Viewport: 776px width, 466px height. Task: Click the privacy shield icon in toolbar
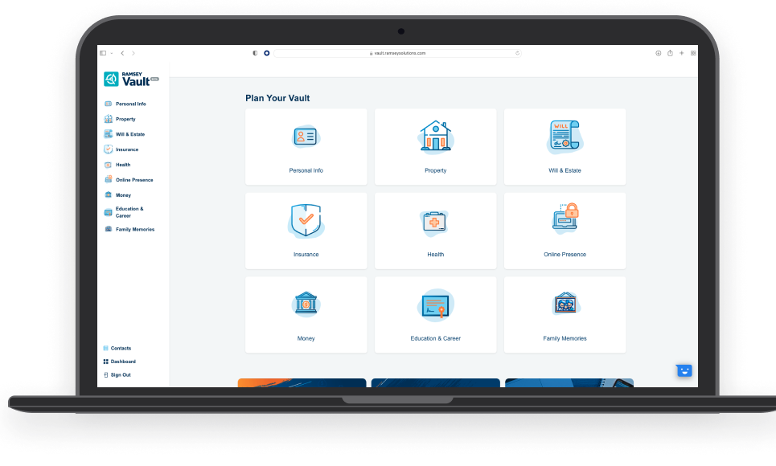[255, 53]
